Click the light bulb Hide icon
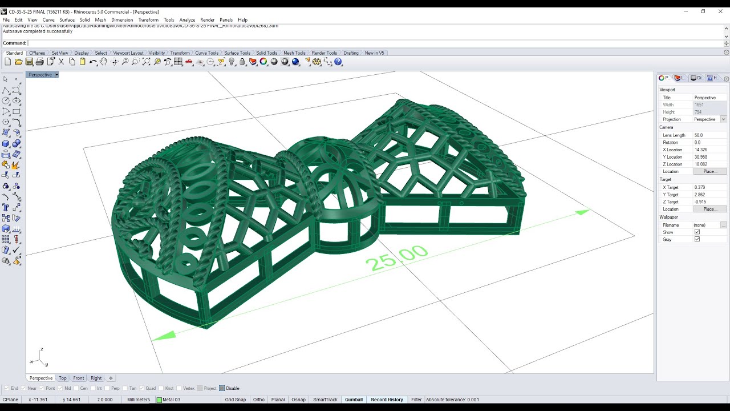This screenshot has width=730, height=411. coord(232,62)
